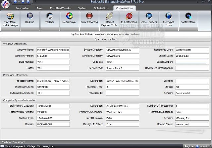The image size is (212, 148).
Task: Click the Register link in status bar
Action: pyautogui.click(x=189, y=146)
